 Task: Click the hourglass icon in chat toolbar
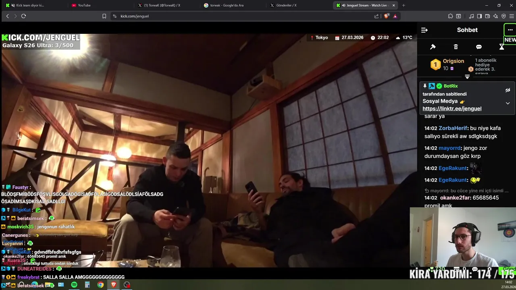click(x=501, y=47)
